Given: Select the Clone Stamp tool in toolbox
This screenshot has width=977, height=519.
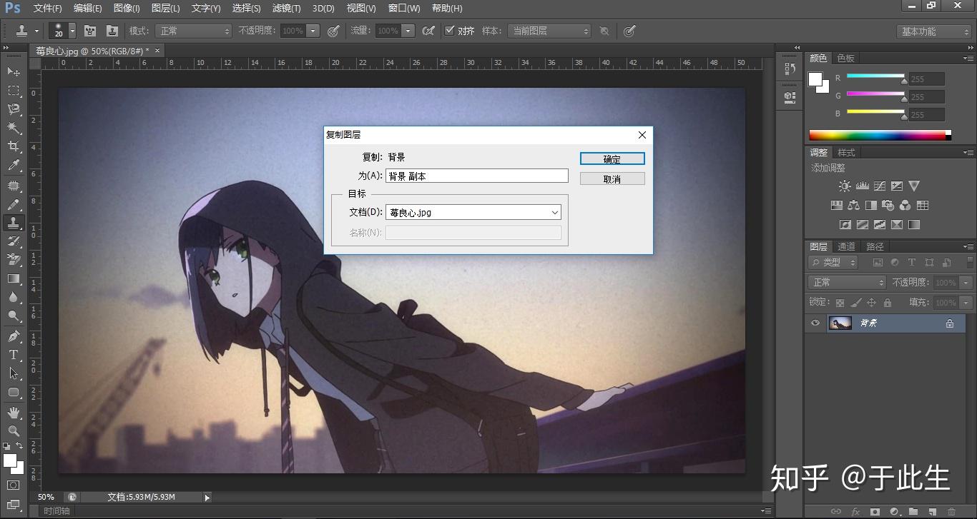Looking at the screenshot, I should tap(14, 223).
